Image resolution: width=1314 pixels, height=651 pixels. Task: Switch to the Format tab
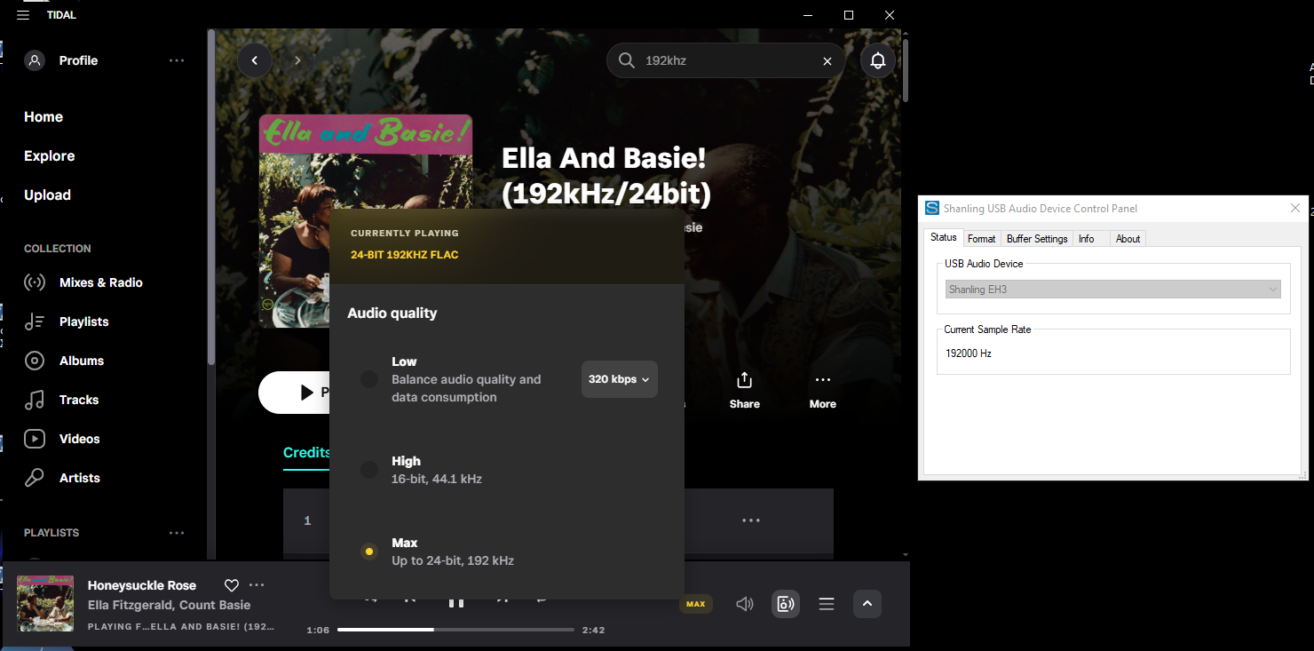981,238
